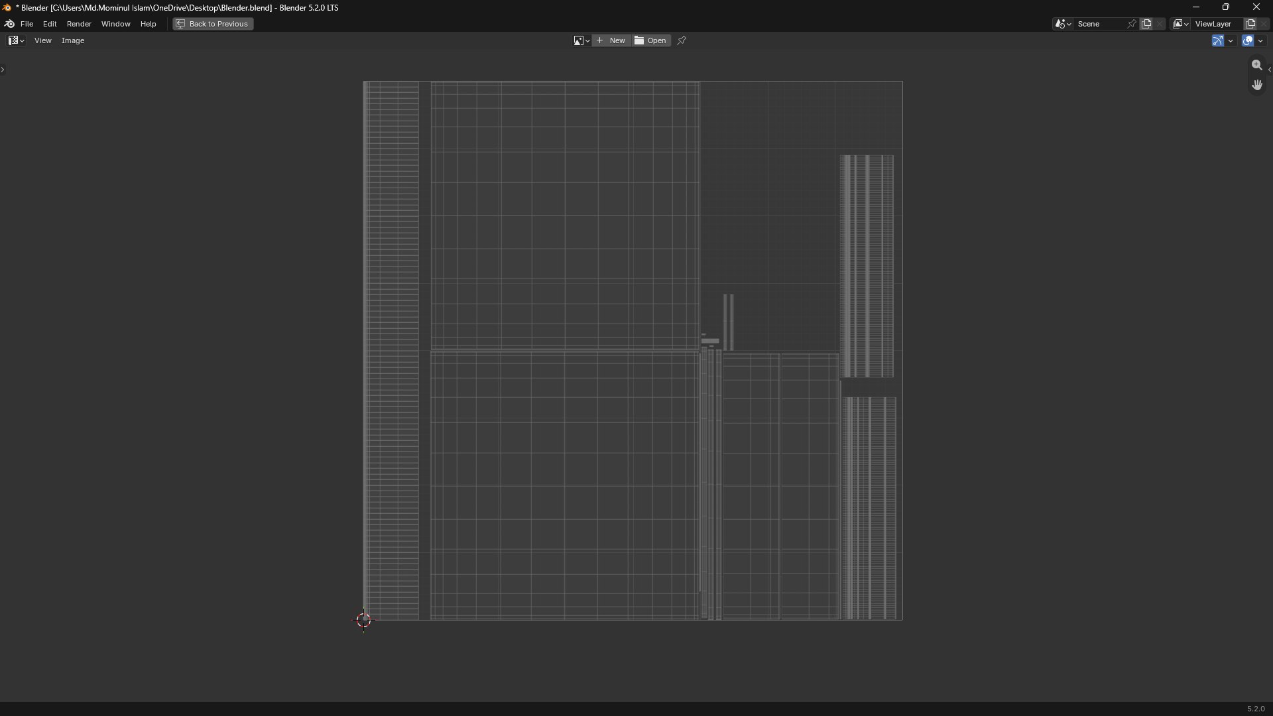Click Open to load an image
1273x716 pixels.
pos(651,40)
